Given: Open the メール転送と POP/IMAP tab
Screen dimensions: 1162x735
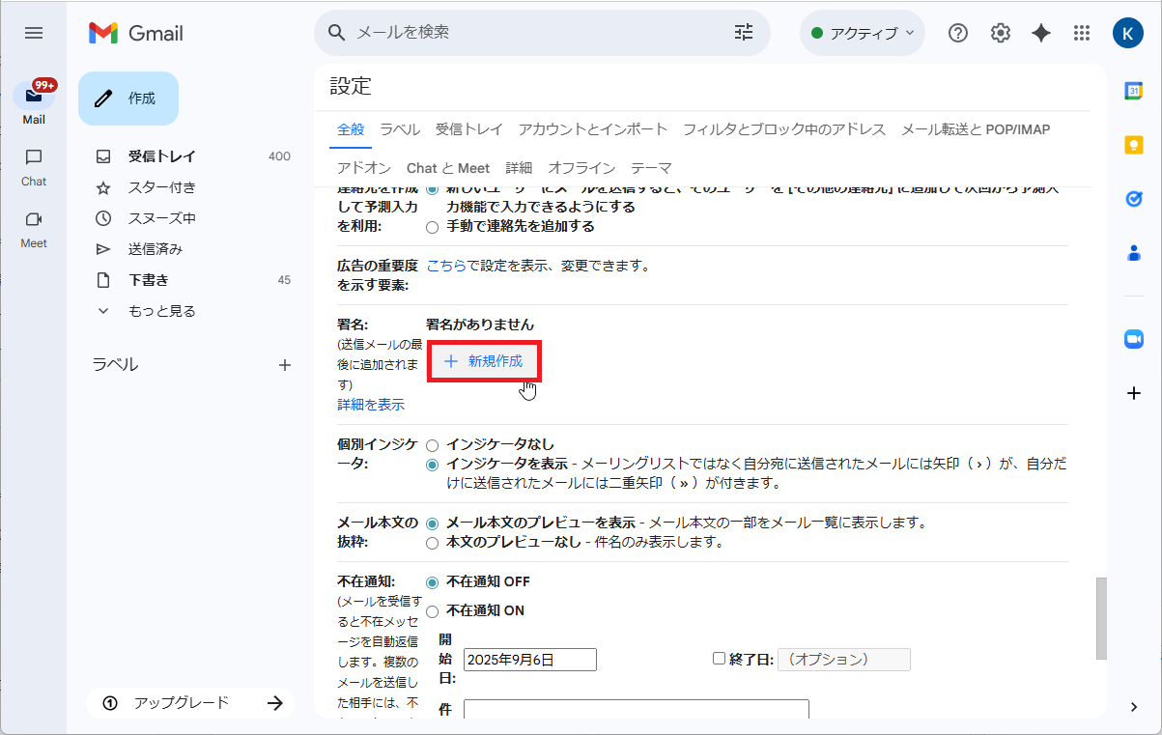Looking at the screenshot, I should (x=974, y=128).
